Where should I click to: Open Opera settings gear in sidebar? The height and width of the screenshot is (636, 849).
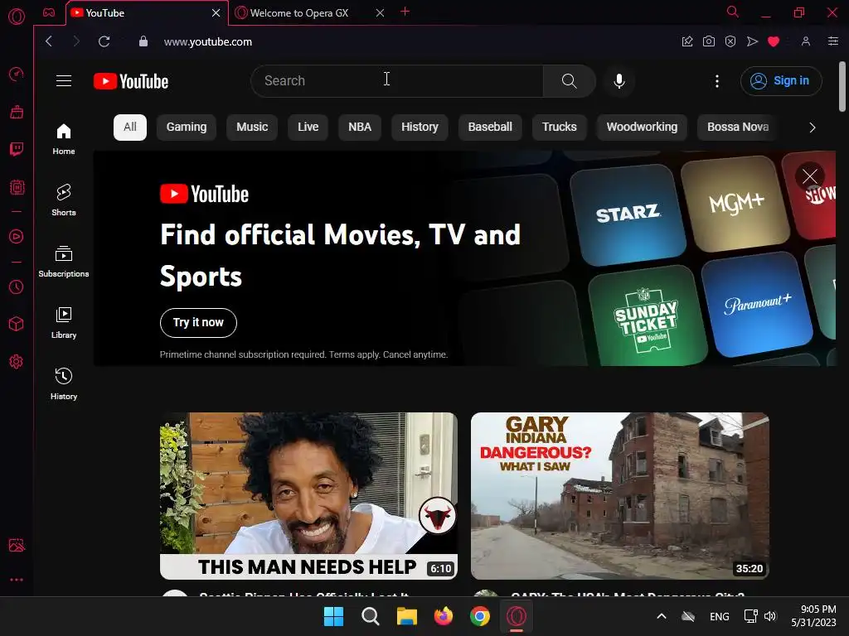pyautogui.click(x=17, y=362)
